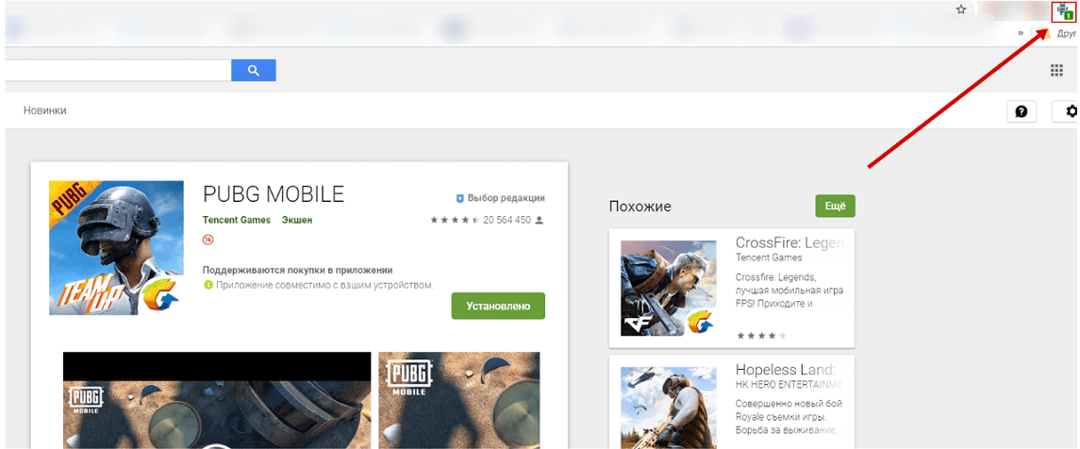This screenshot has height=449, width=1080.
Task: Open the Tencent Games developer link under PUBG MOBILE
Action: pos(236,220)
